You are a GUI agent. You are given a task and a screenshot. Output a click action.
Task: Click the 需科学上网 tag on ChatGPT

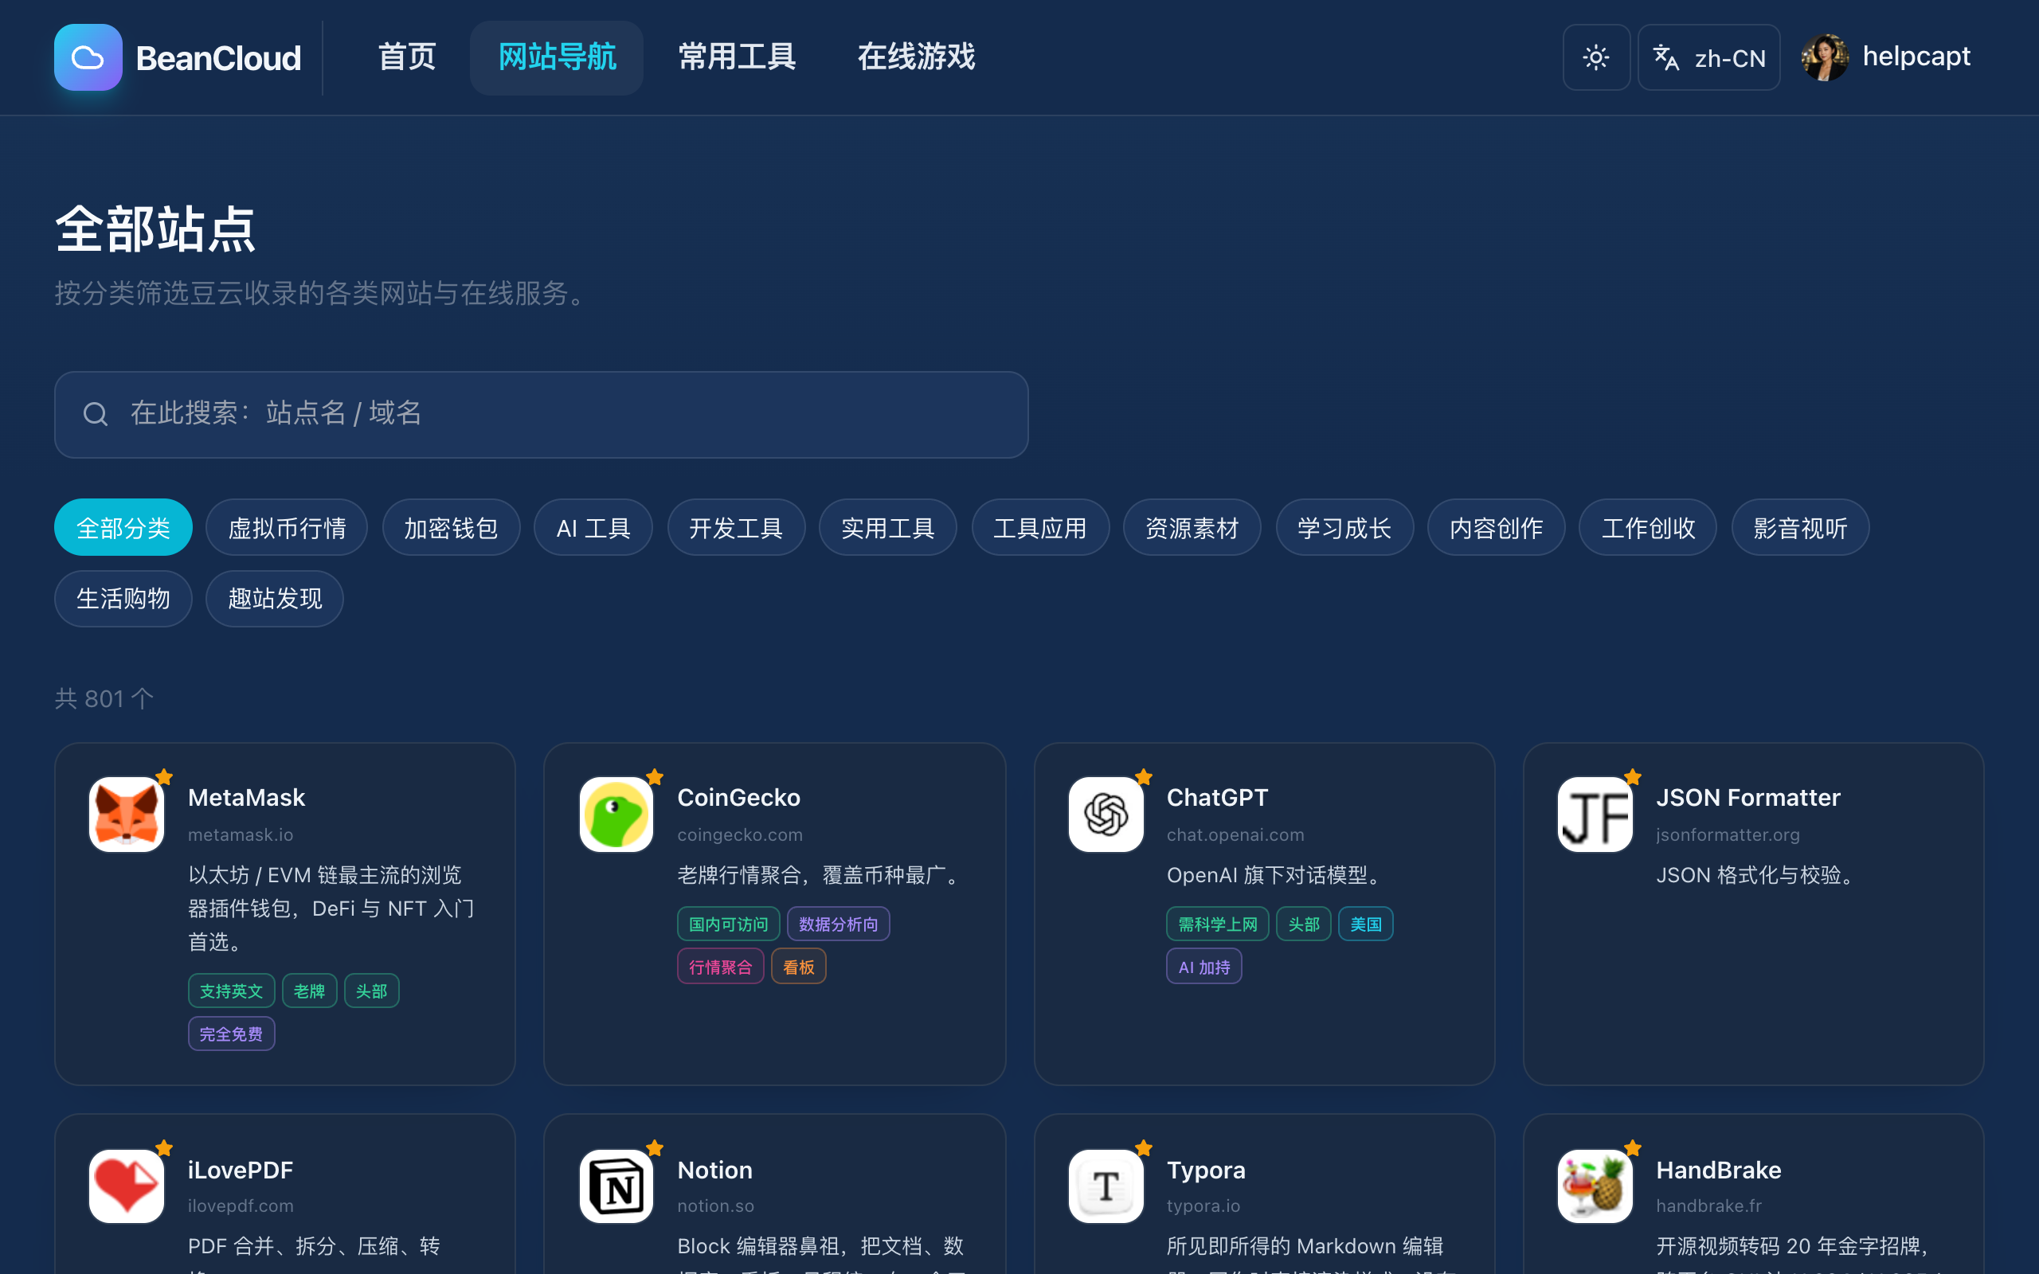(1218, 924)
